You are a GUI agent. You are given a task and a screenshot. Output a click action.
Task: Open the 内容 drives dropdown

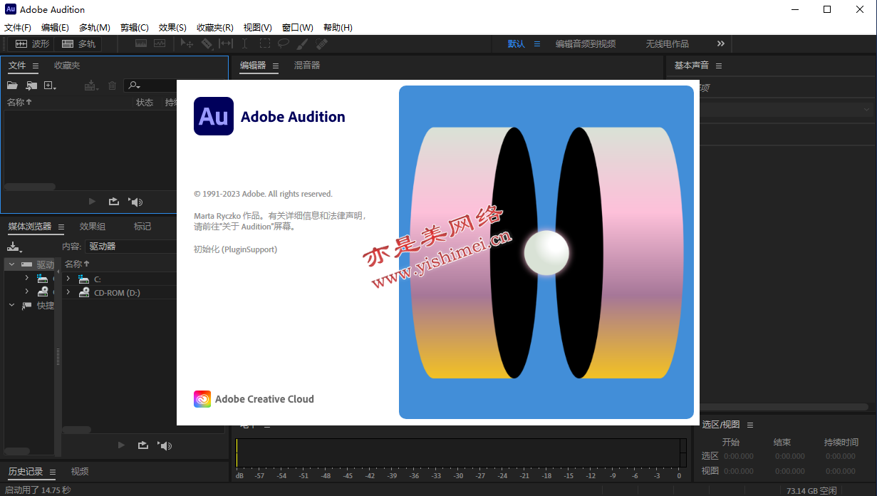[x=130, y=247]
